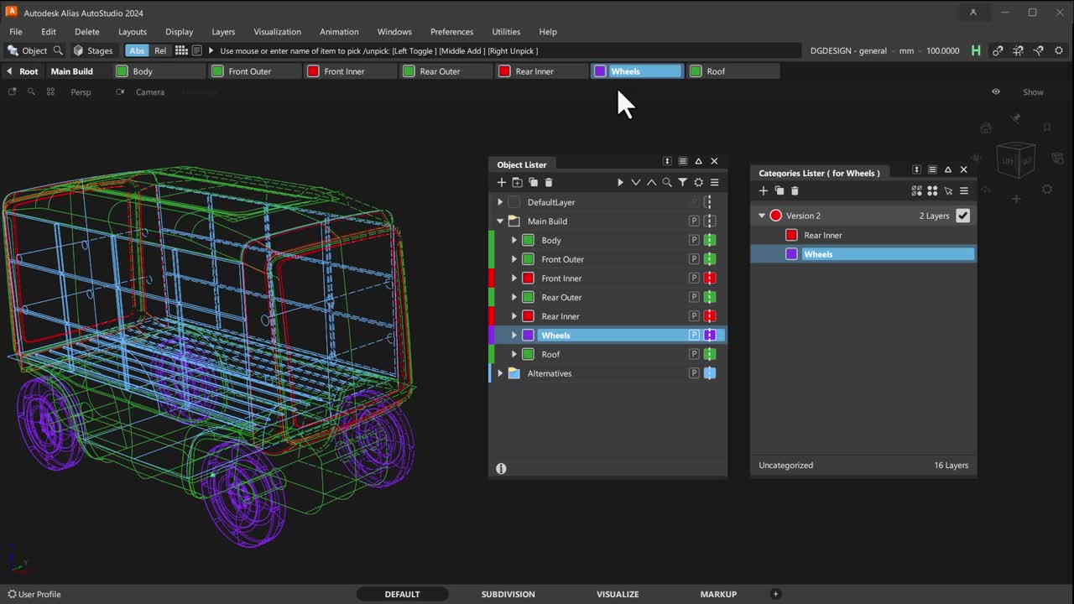The image size is (1074, 604).
Task: Enable Rel relative coordinate mode
Action: pyautogui.click(x=160, y=50)
